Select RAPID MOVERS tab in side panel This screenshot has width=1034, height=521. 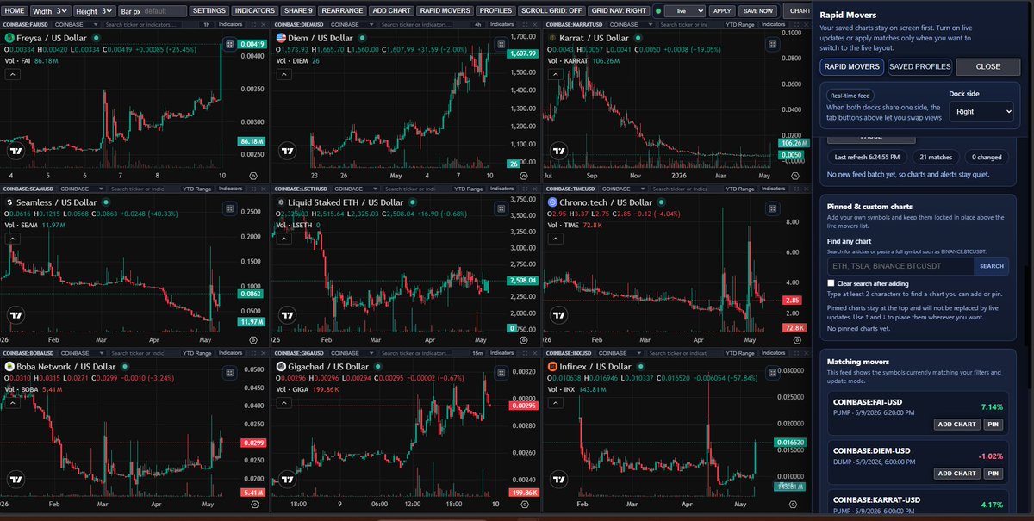(x=850, y=66)
